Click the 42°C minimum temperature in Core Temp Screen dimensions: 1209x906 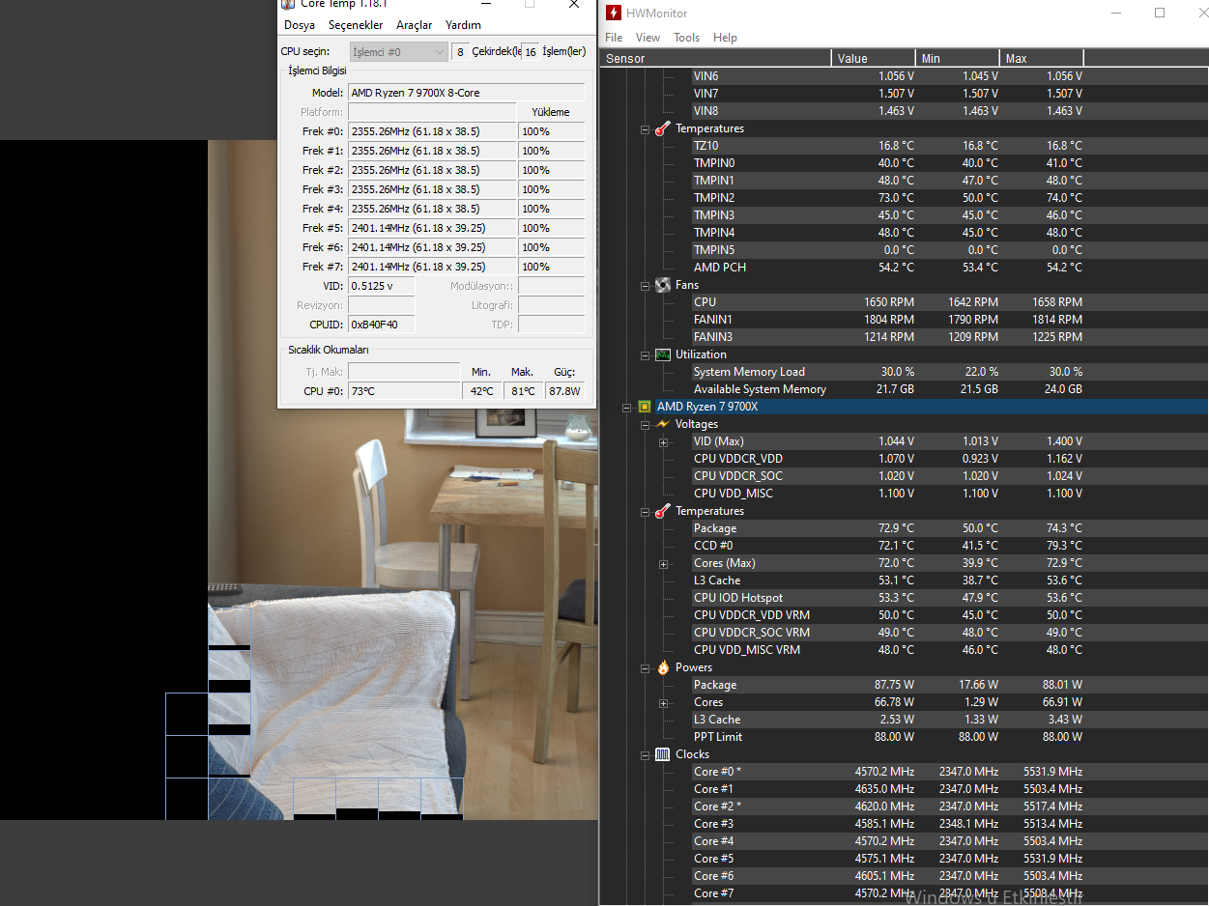click(x=482, y=391)
